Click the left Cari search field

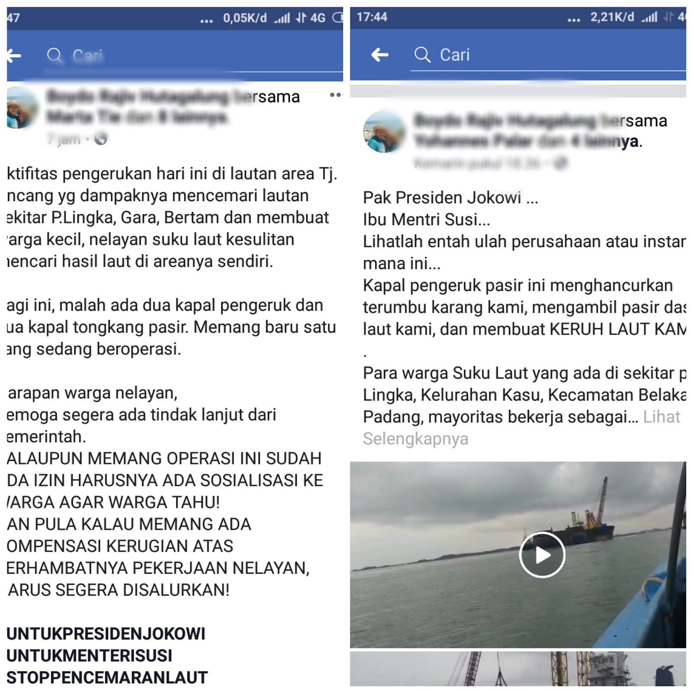click(194, 56)
